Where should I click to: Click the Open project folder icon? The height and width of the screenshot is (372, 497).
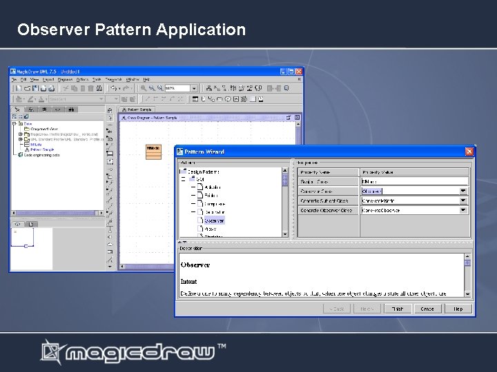click(x=27, y=88)
